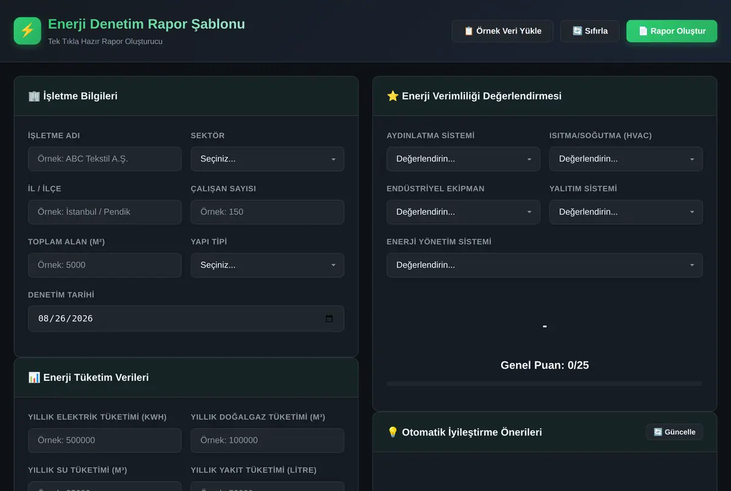
Task: Click the Tek Tıkla Hazır Rapor Oluşturucu subtitle
Action: tap(105, 41)
